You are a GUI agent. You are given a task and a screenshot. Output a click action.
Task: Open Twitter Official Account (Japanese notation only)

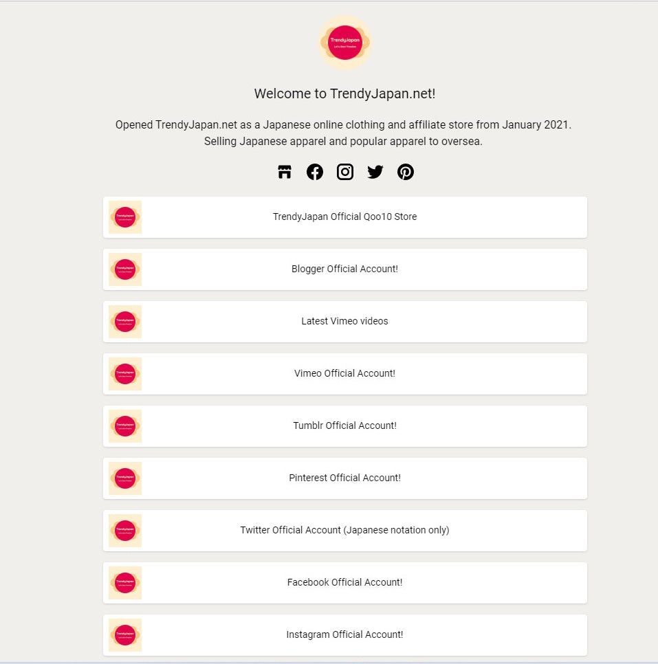344,531
